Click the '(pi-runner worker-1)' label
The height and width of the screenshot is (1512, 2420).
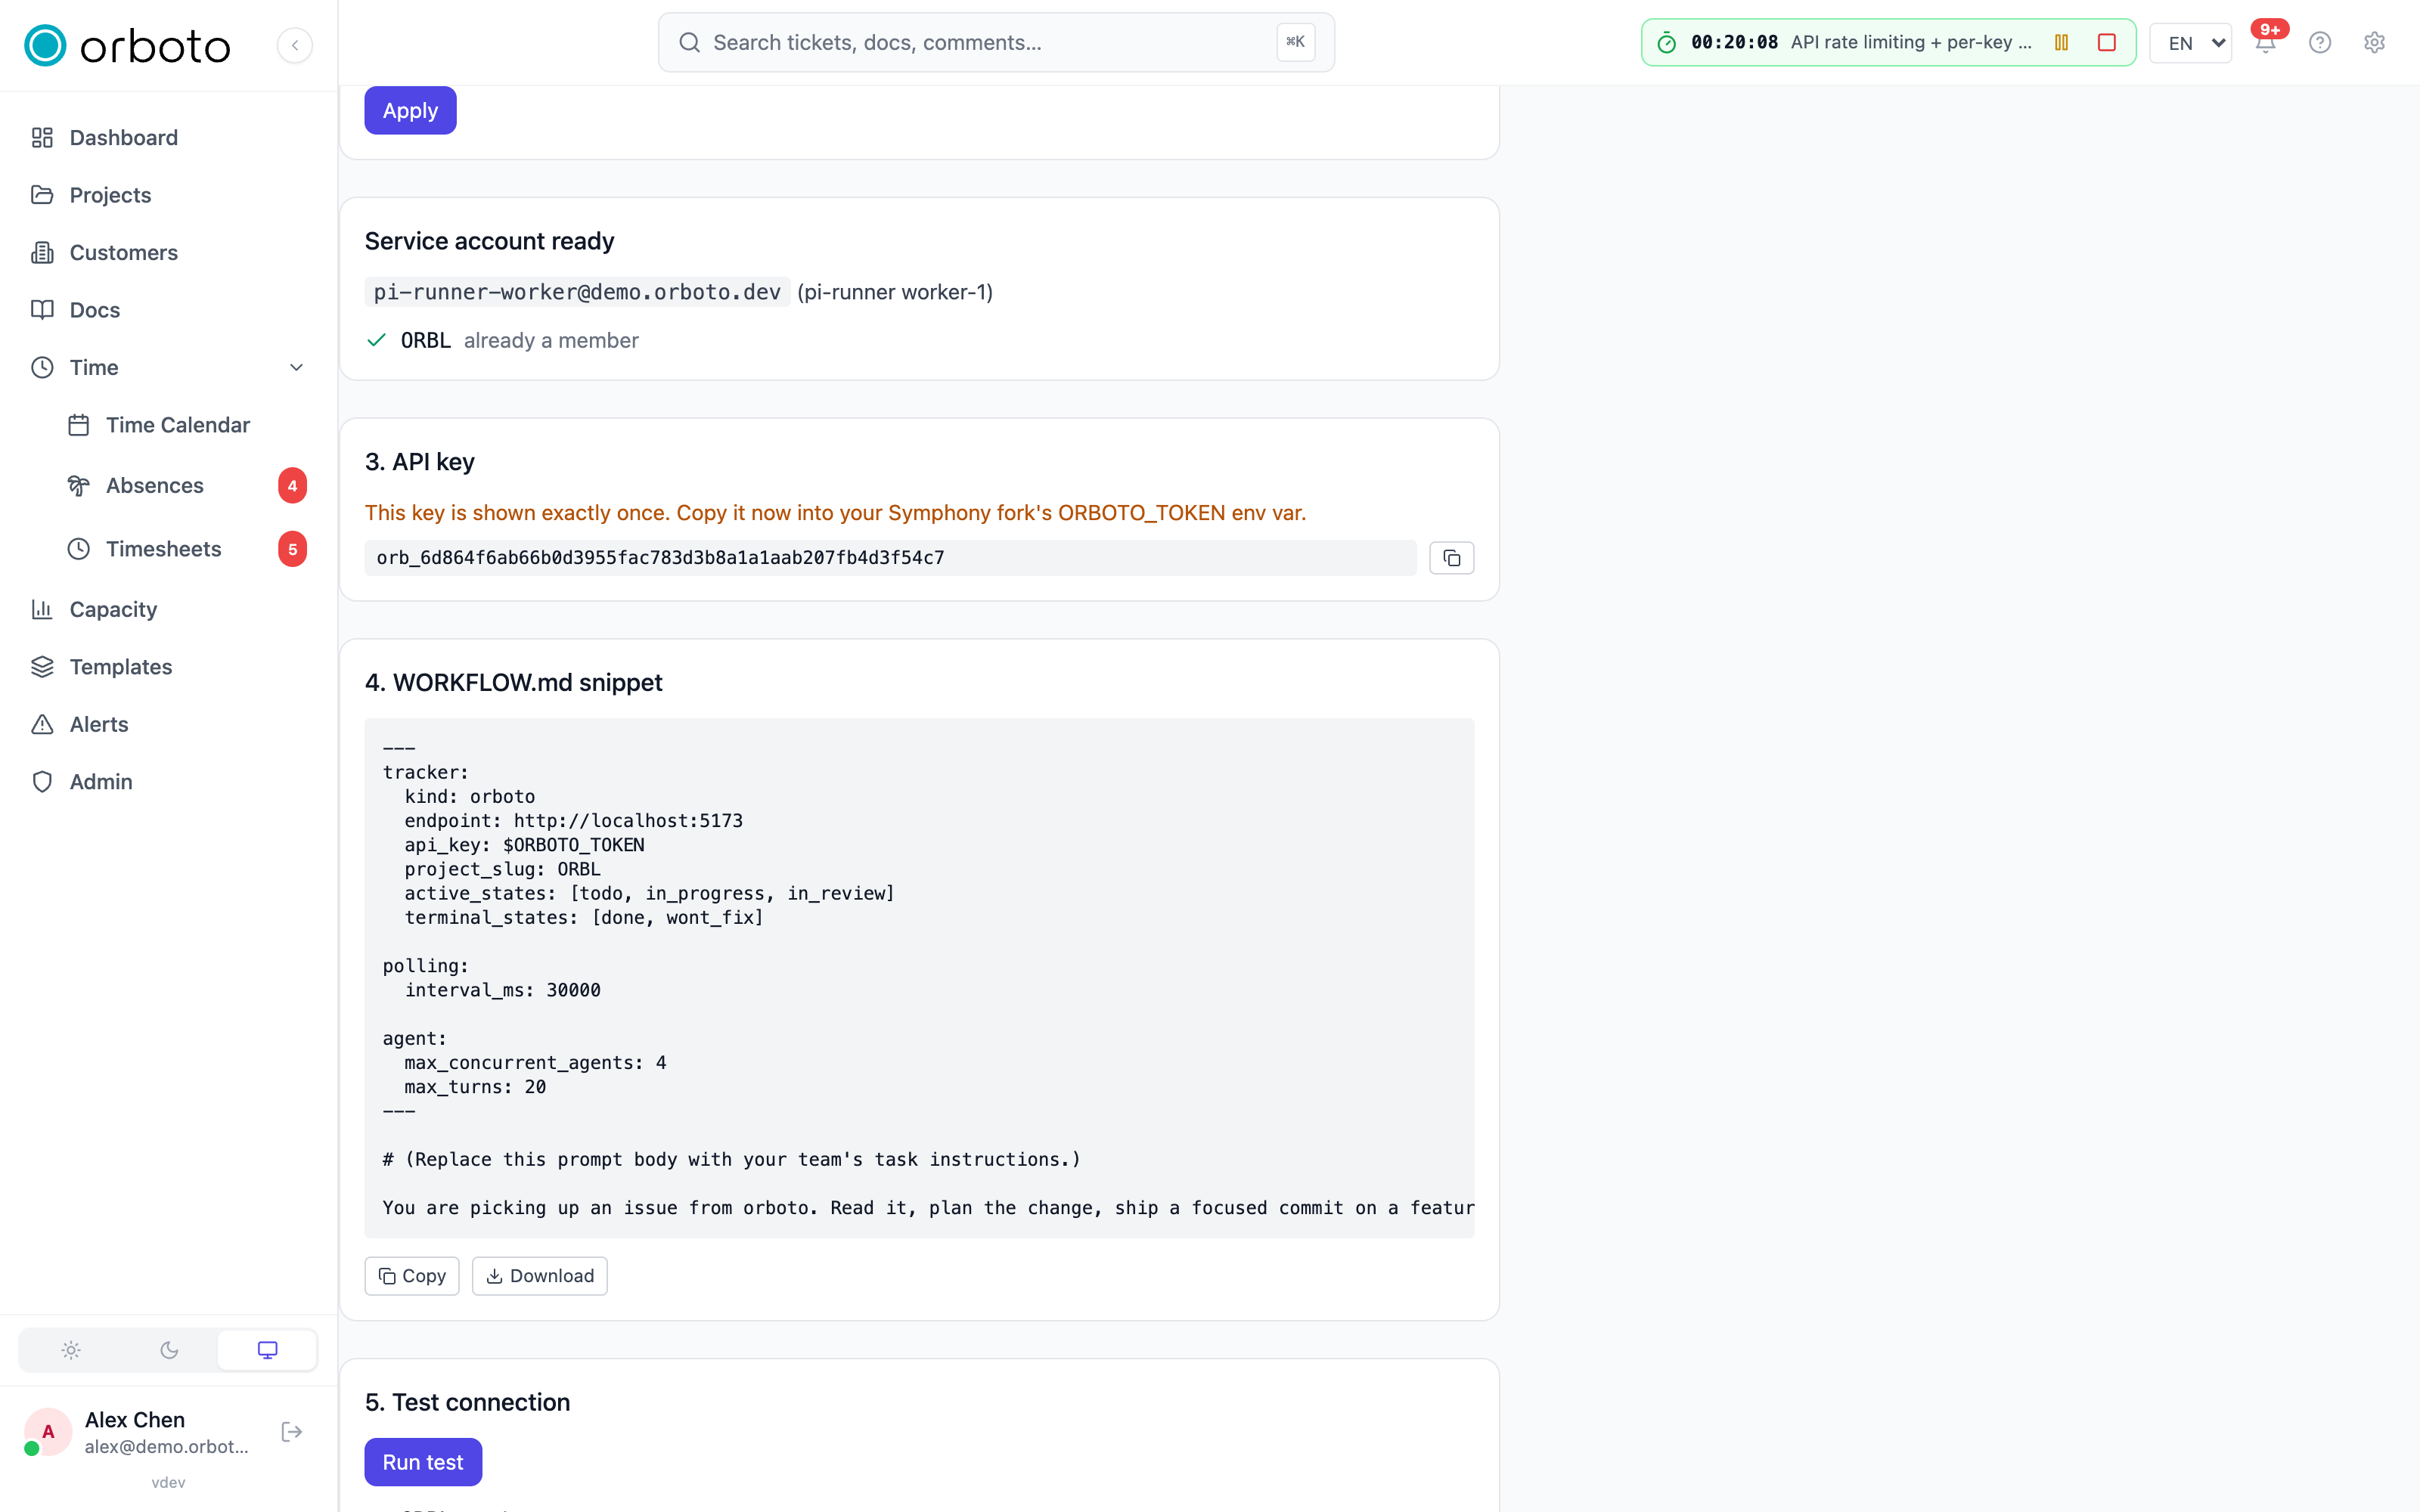tap(895, 292)
